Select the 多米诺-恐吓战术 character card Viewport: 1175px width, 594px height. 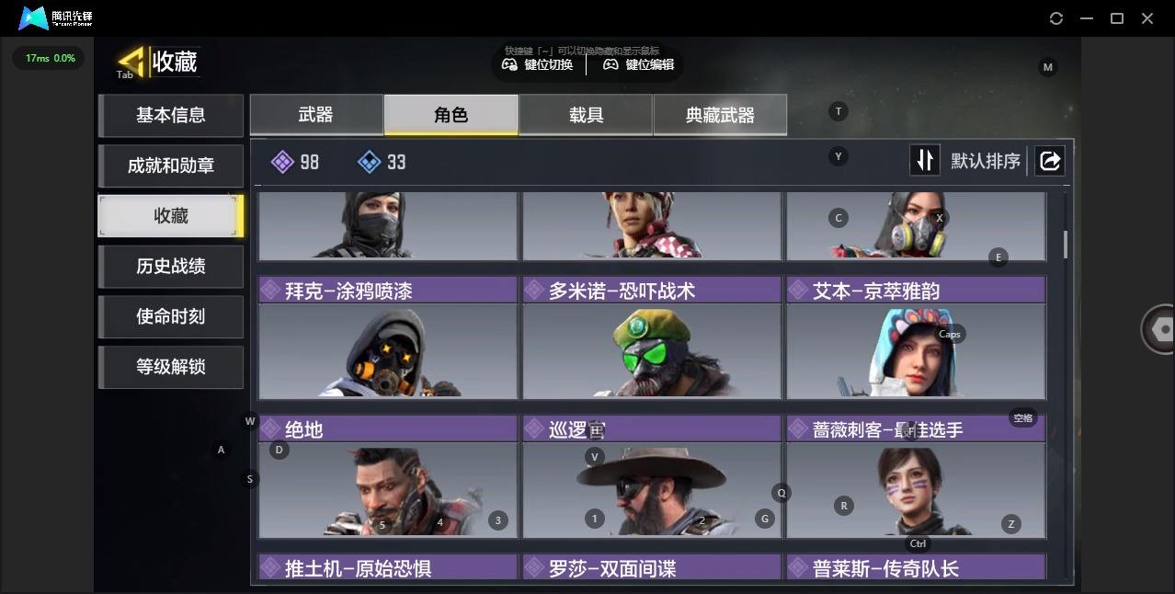652,337
